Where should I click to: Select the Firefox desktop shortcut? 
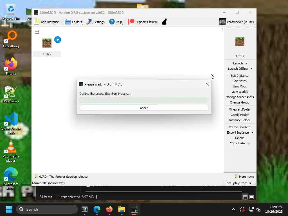coord(11,66)
